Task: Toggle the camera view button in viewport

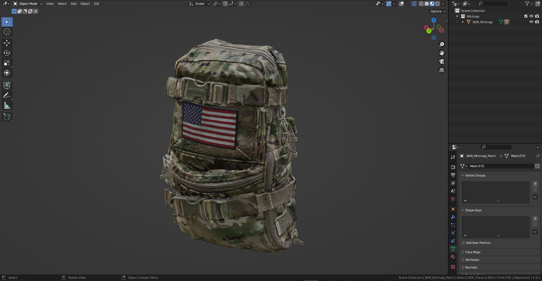Action: (441, 61)
